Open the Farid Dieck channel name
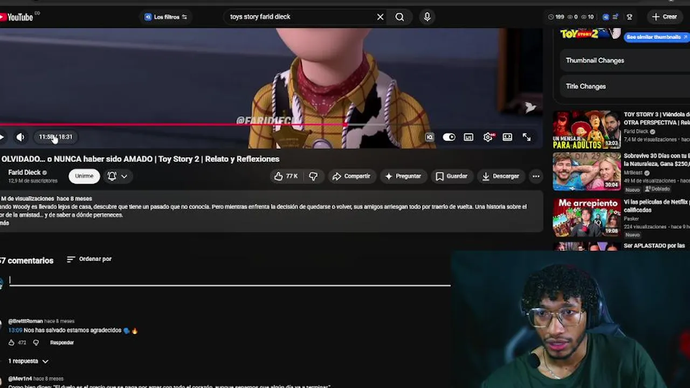 (x=24, y=172)
